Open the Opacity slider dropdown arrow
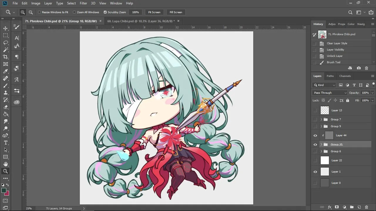Screen dimensions: 376x211 [372, 93]
